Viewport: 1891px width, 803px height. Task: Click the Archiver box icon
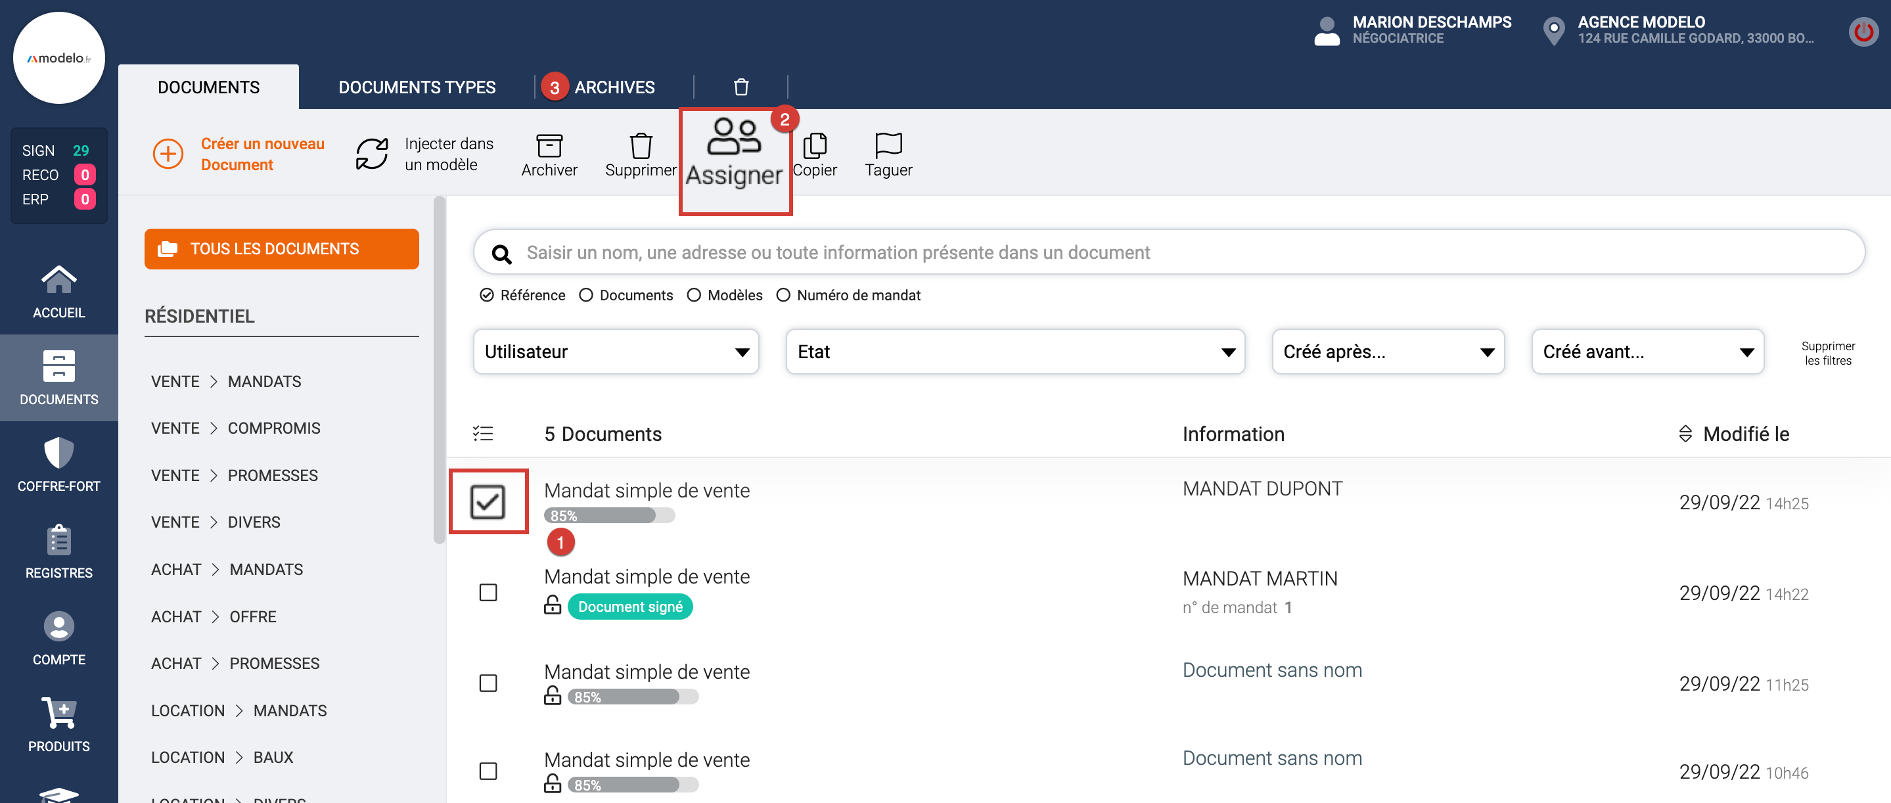click(x=549, y=145)
